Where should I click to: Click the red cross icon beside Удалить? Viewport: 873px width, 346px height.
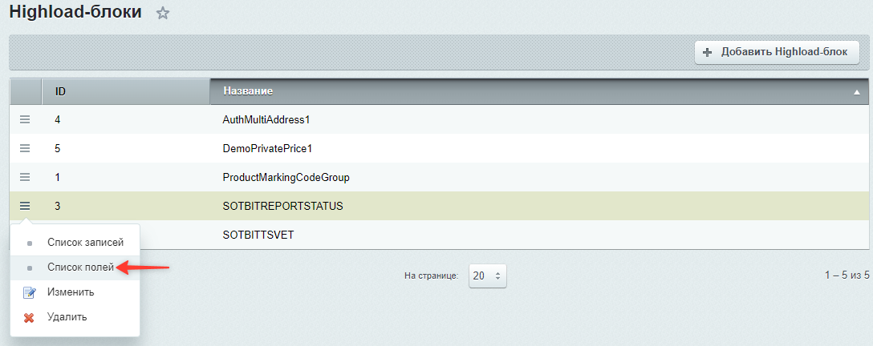(29, 318)
